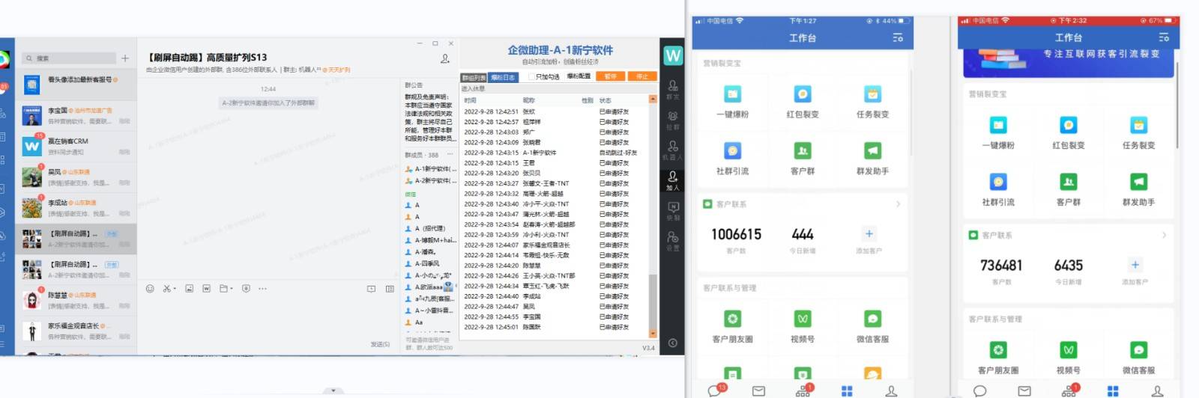The width and height of the screenshot is (1199, 398).
Task: Expand 客户联系 chevron on left phone
Action: 898,204
